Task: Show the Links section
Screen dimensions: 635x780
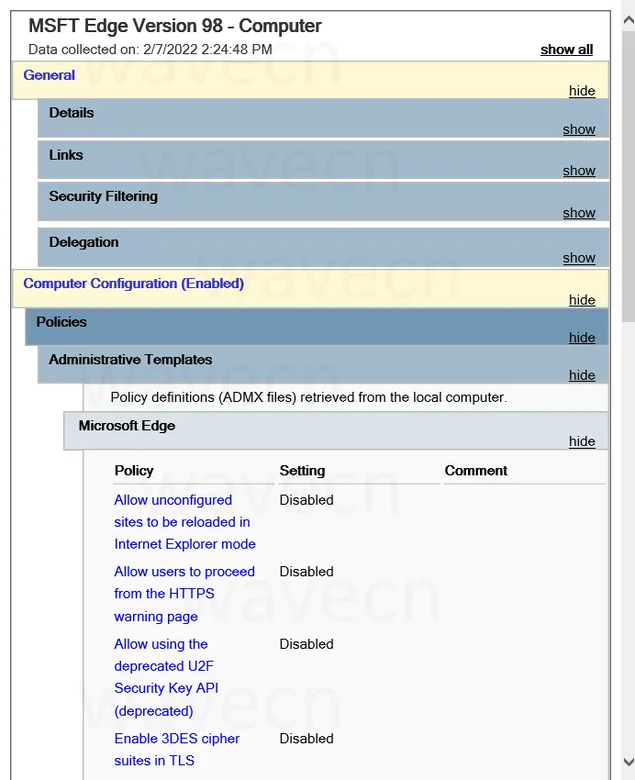Action: (579, 171)
